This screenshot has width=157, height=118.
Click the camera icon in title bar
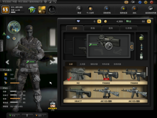(133, 2)
